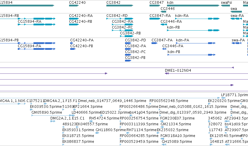248x146 pixels.
Task: Click EST RH71134.5prime label
Action: 141,130
